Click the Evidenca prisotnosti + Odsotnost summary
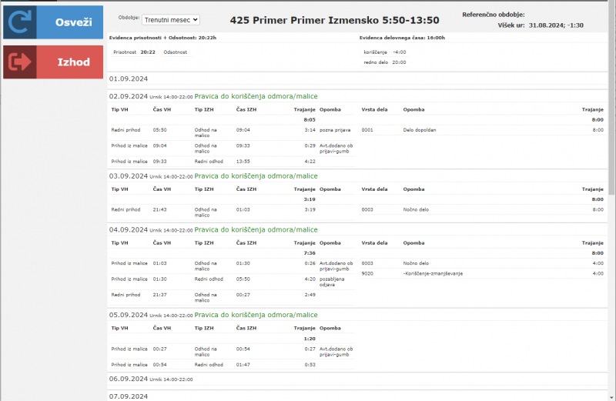 point(162,37)
